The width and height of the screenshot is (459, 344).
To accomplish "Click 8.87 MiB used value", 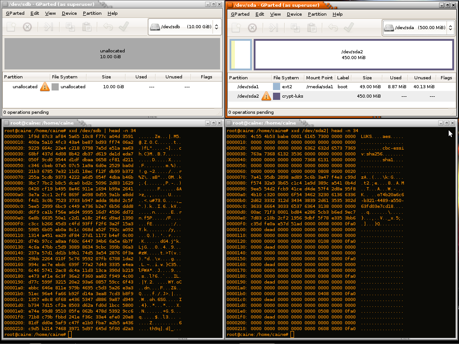I will coord(397,86).
